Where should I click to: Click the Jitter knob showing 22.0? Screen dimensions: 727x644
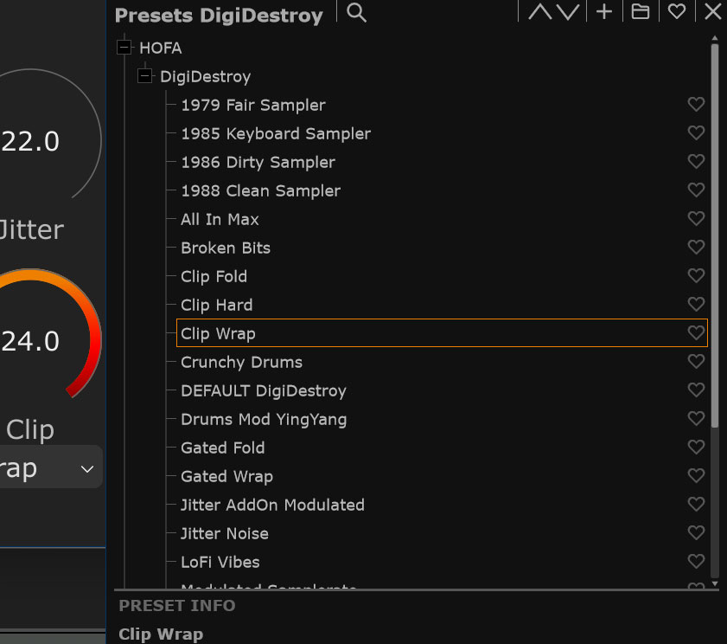tap(30, 141)
